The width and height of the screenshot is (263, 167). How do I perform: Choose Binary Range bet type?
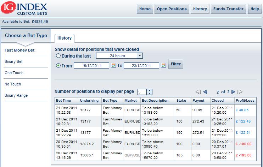pos(16,95)
